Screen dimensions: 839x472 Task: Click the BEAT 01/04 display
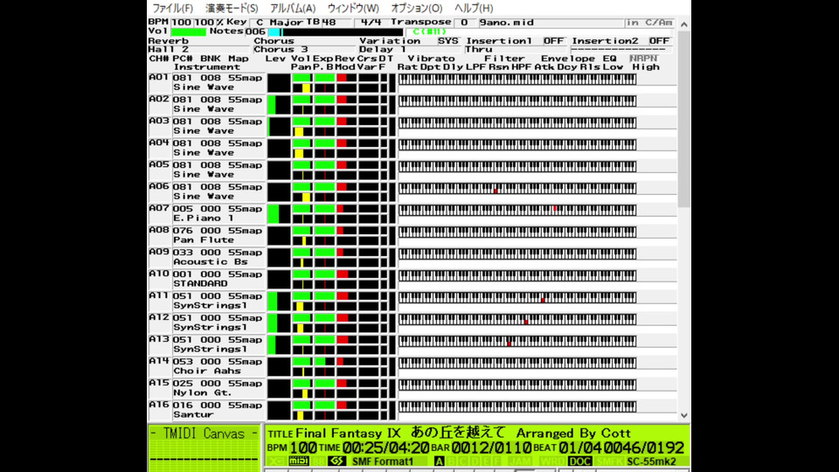tap(580, 448)
